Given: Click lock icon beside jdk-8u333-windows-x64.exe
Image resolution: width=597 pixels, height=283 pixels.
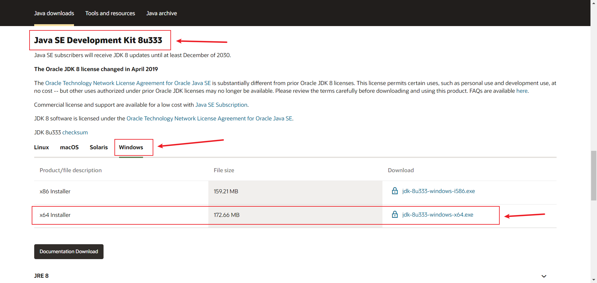Looking at the screenshot, I should pyautogui.click(x=395, y=214).
